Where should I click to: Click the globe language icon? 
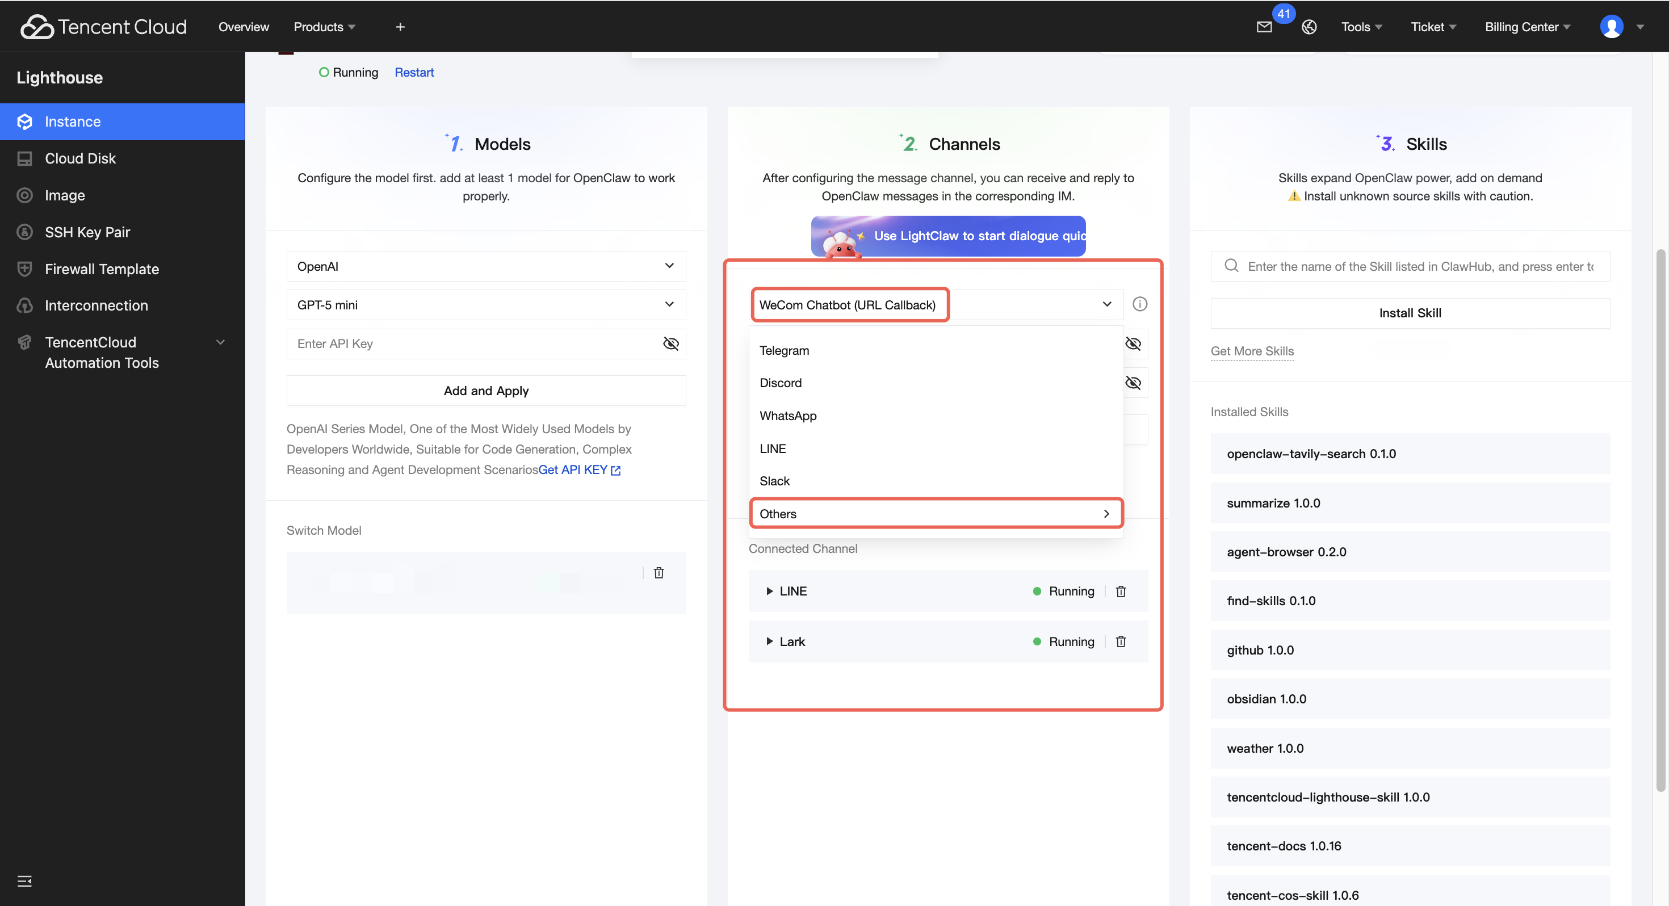coord(1309,27)
